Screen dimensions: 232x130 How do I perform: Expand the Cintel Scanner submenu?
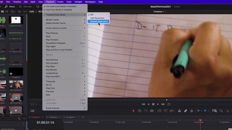coord(65,108)
